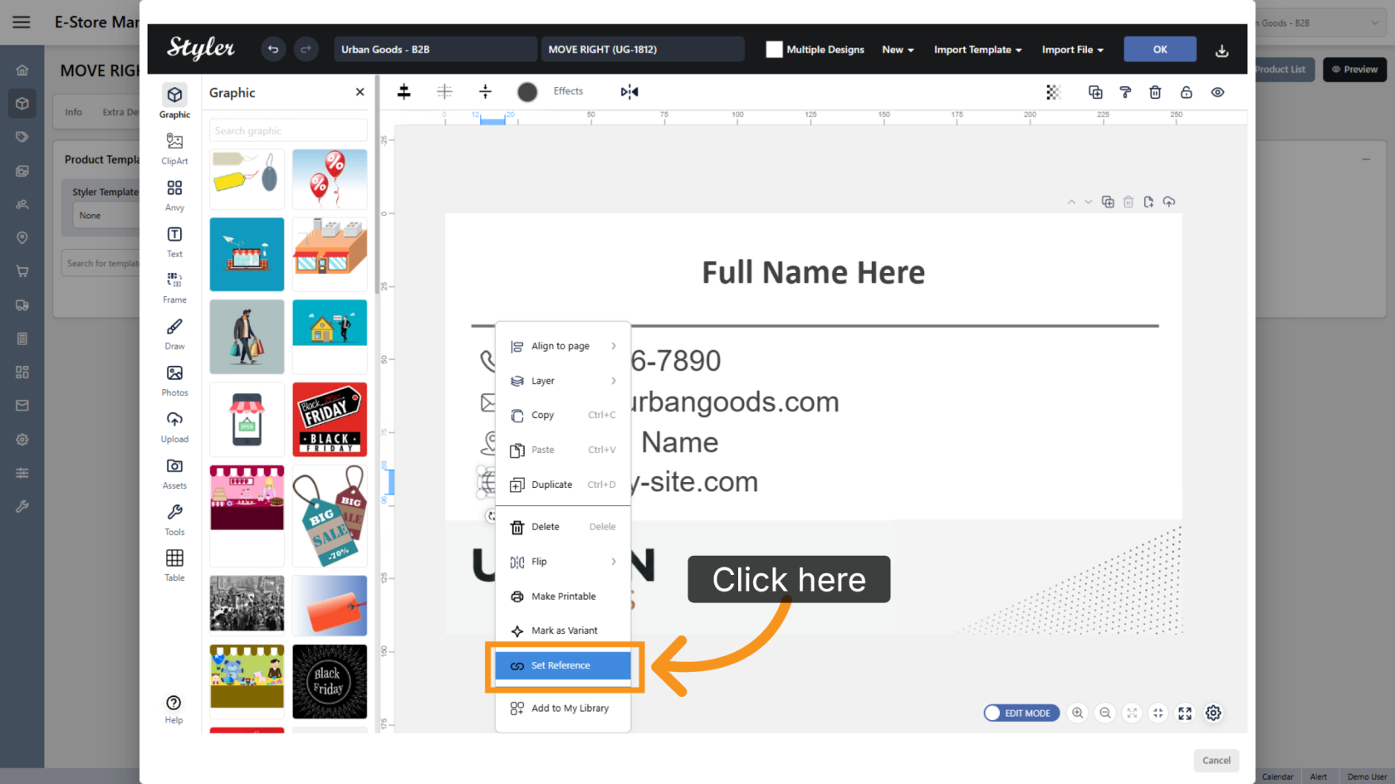Select the Draw tool
This screenshot has height=784, width=1395.
(x=174, y=334)
